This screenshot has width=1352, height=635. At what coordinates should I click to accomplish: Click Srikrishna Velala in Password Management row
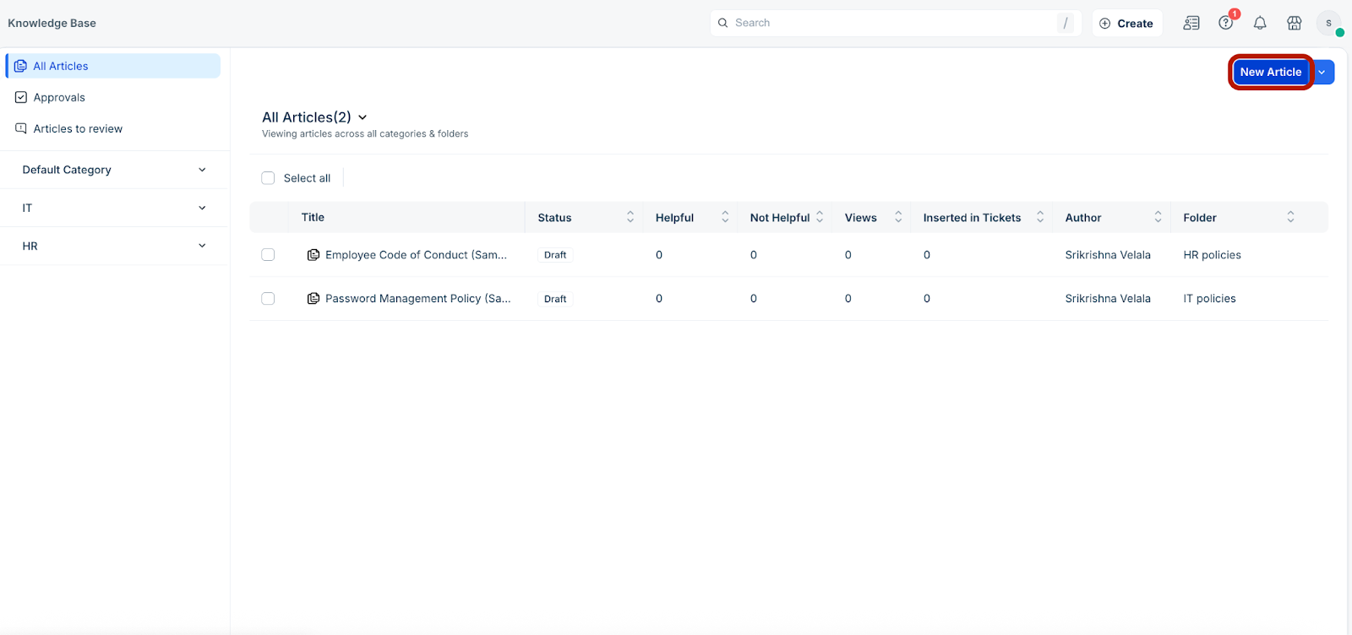click(x=1108, y=299)
